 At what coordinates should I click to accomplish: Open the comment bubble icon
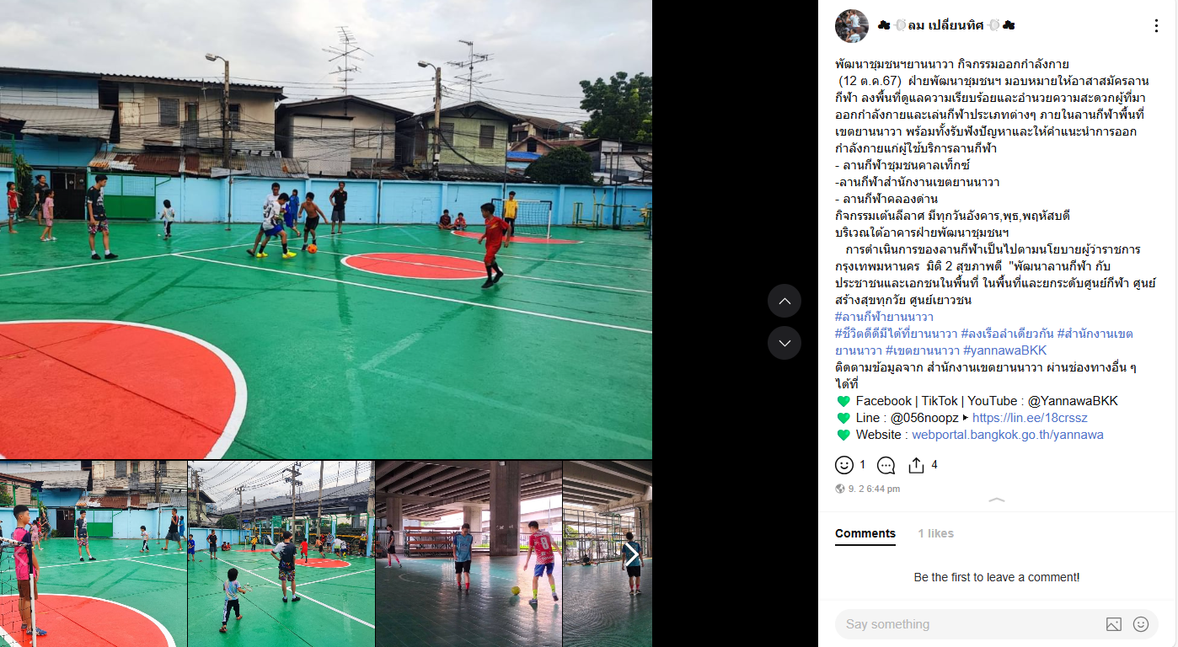(886, 465)
